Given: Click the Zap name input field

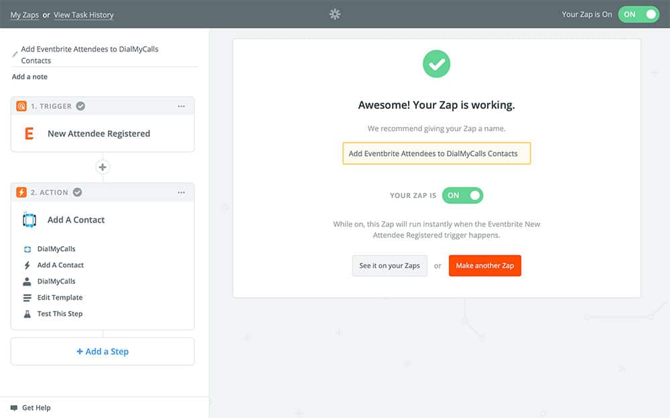Looking at the screenshot, I should 436,153.
